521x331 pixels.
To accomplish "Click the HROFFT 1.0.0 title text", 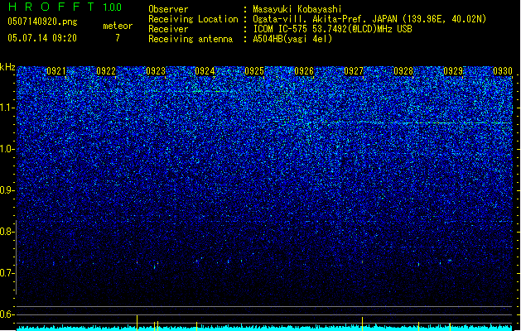I will (x=65, y=7).
